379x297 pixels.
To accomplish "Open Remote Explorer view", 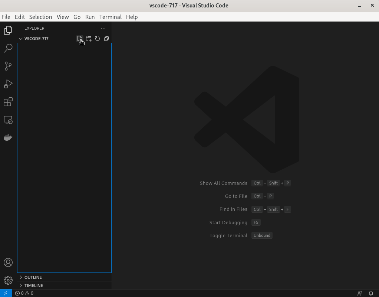I will (x=8, y=120).
